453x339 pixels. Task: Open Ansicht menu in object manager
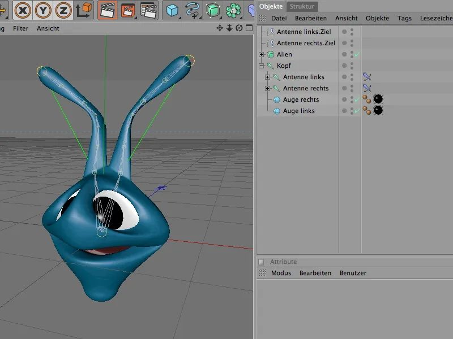pos(346,18)
